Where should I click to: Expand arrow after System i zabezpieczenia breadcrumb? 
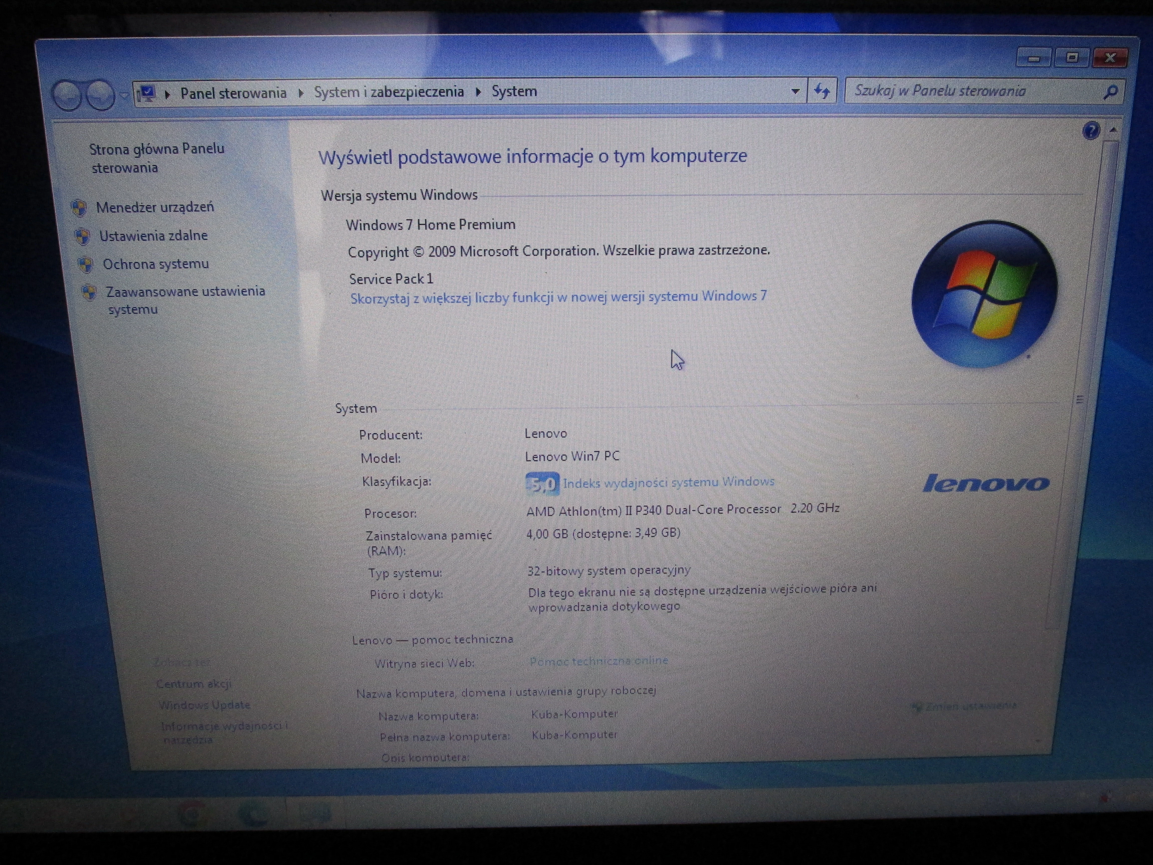478,92
